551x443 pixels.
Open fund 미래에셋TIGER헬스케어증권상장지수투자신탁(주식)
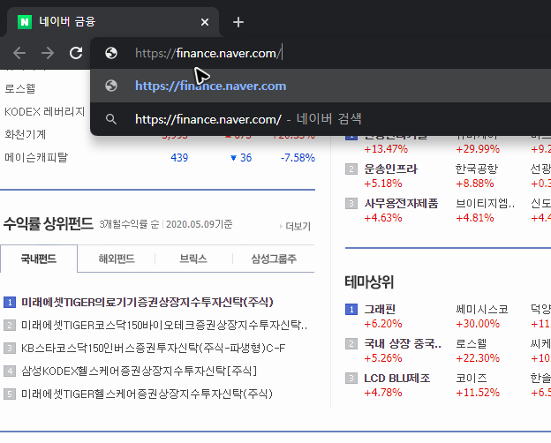coord(147,394)
